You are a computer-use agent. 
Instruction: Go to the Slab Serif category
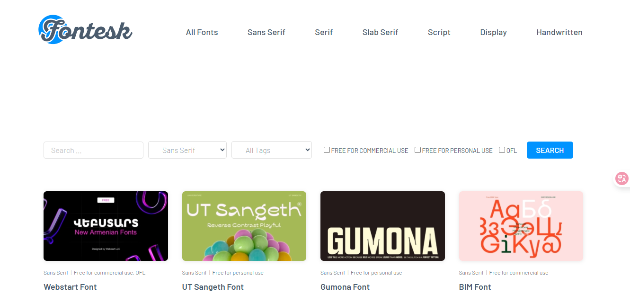coord(380,32)
